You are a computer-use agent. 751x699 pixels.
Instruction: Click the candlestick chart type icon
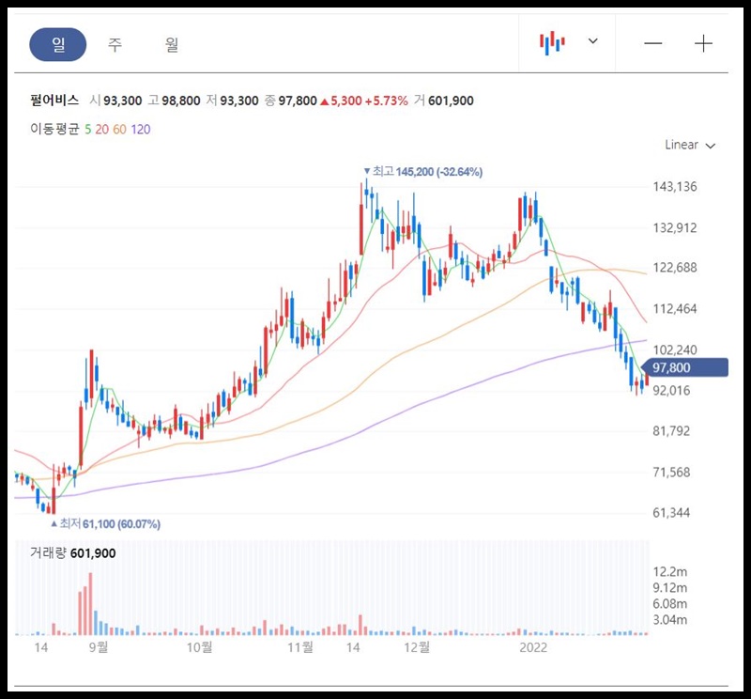click(x=552, y=42)
